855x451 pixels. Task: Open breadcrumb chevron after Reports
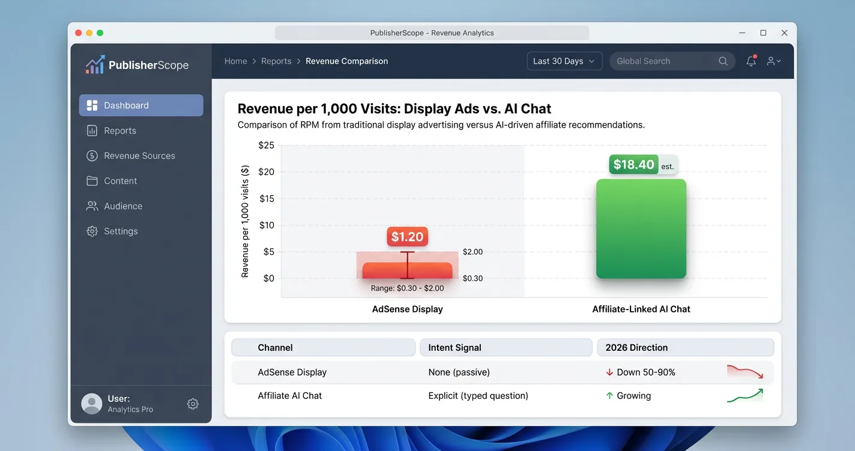click(x=298, y=61)
